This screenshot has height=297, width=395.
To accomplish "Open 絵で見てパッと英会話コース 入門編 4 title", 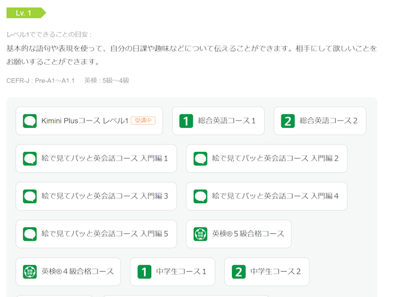I will coord(275,196).
